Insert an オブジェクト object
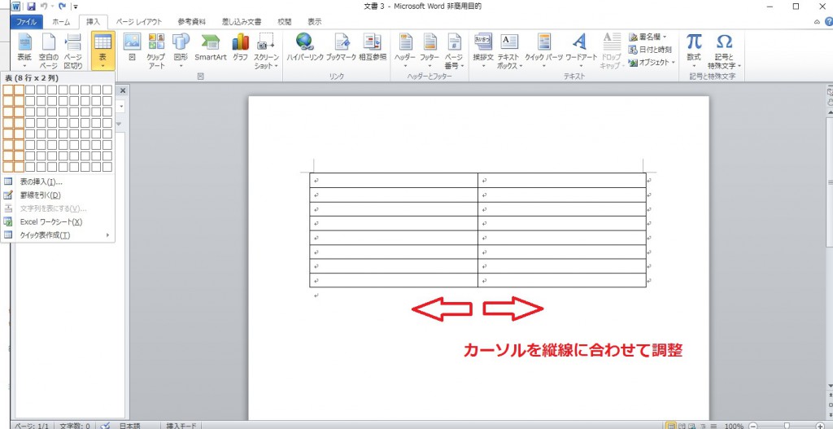Screen dimensions: 833x429 point(651,62)
